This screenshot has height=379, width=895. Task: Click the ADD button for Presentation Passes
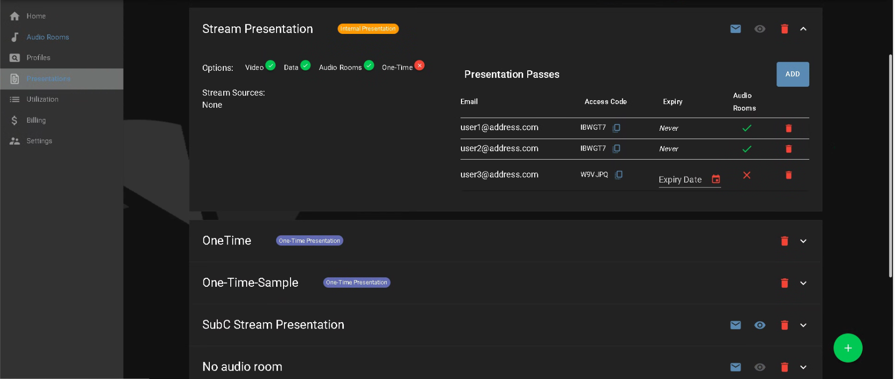[792, 74]
